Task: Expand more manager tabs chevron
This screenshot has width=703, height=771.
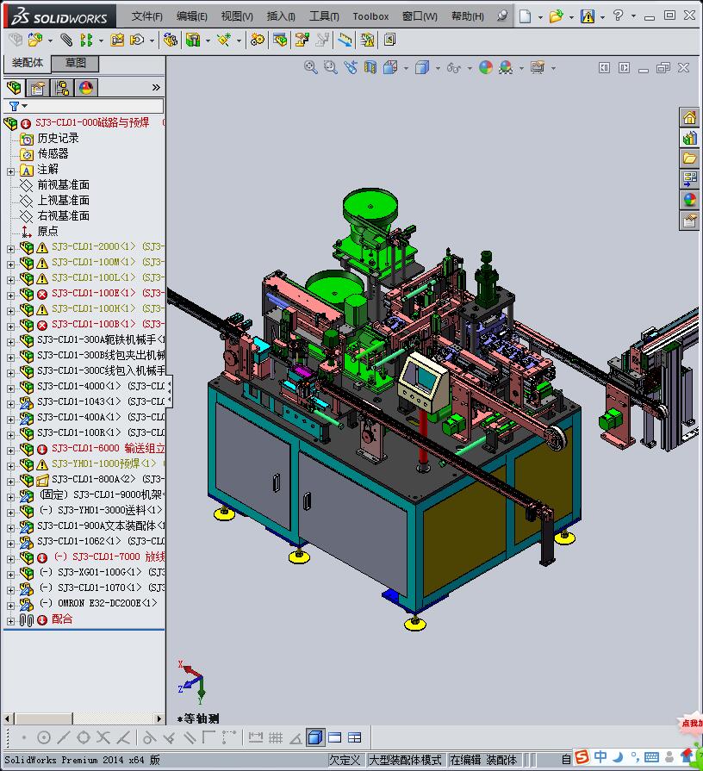Action: [156, 88]
